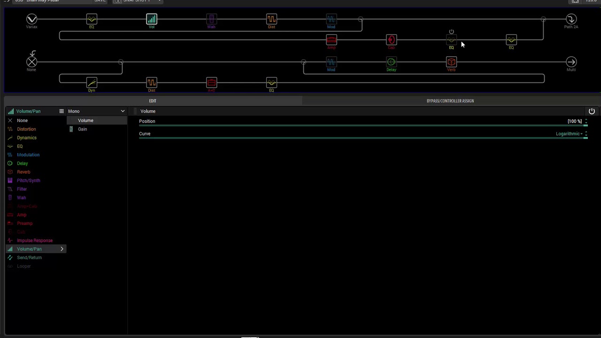
Task: Select the highlighted Vol block
Action: point(151,19)
